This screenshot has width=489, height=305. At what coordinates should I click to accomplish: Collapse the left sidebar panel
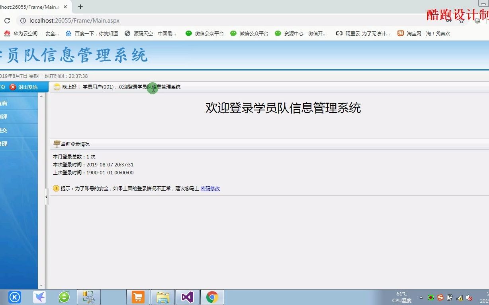point(46,197)
